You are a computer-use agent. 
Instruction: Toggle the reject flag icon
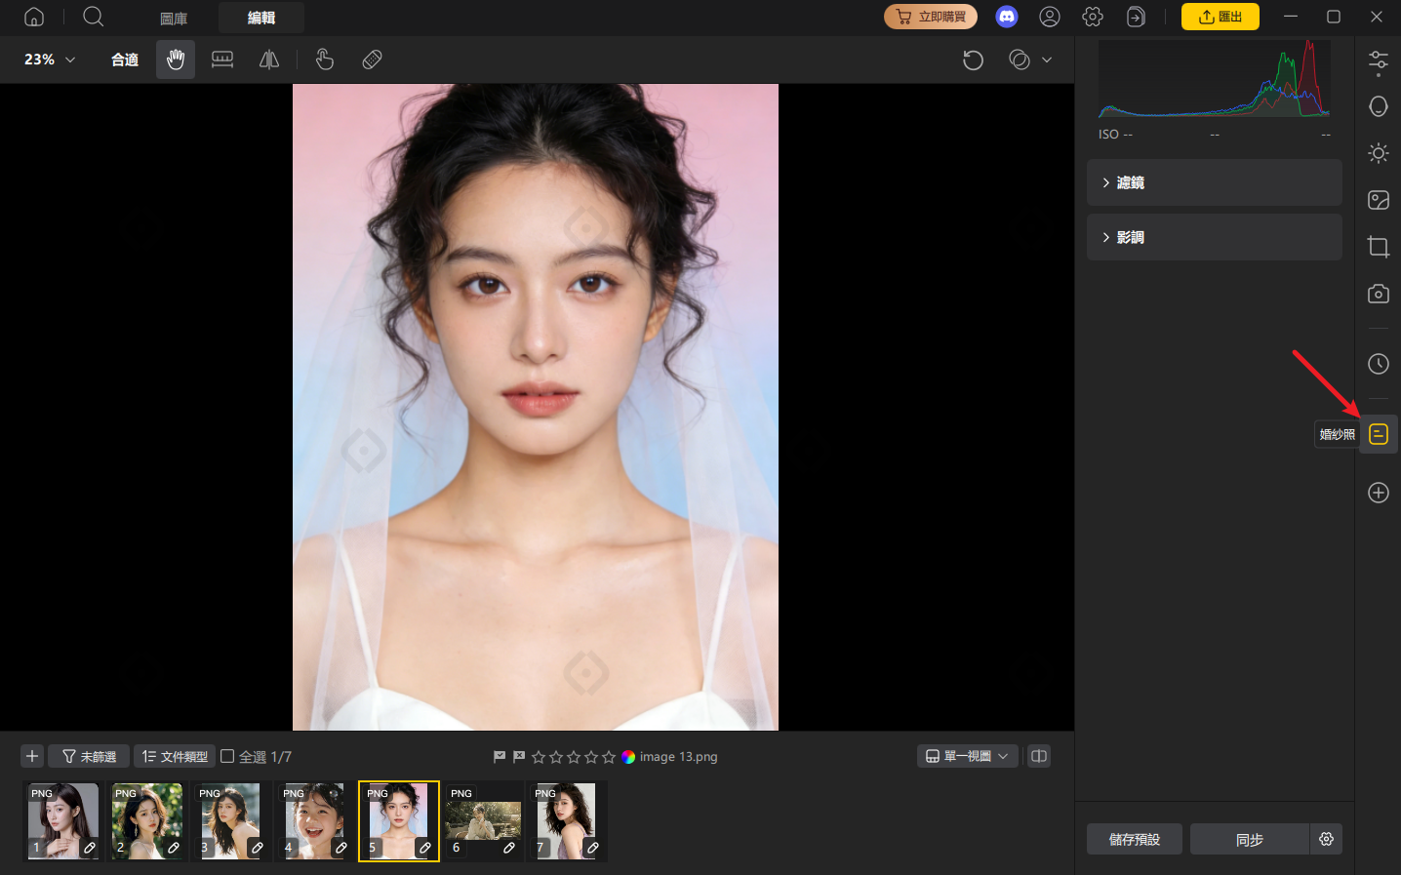point(519,757)
